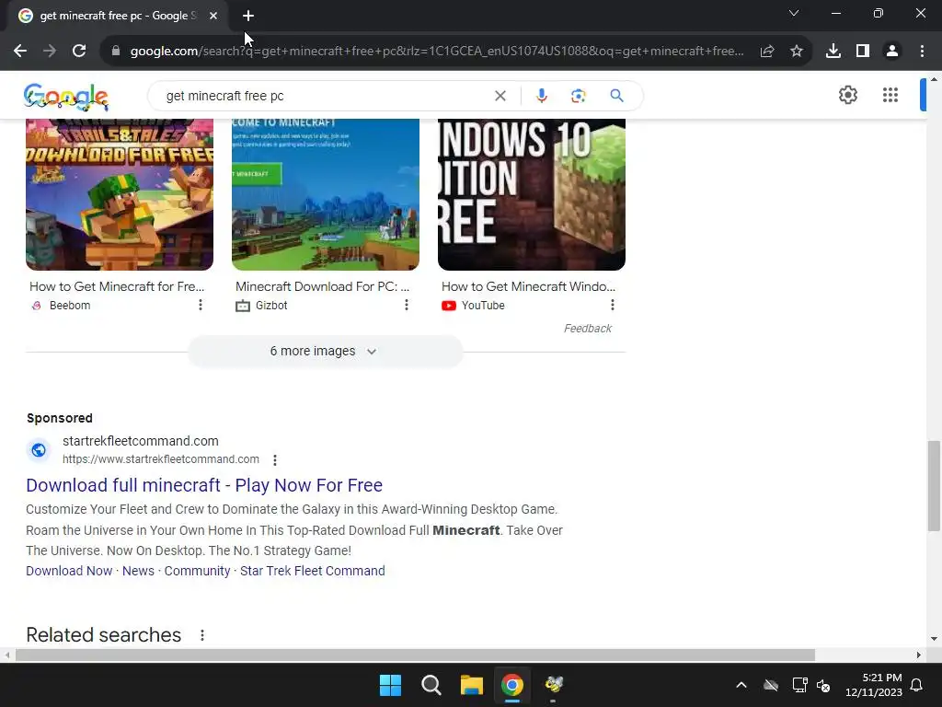Open Windows taskbar search
The width and height of the screenshot is (942, 707).
pyautogui.click(x=431, y=685)
